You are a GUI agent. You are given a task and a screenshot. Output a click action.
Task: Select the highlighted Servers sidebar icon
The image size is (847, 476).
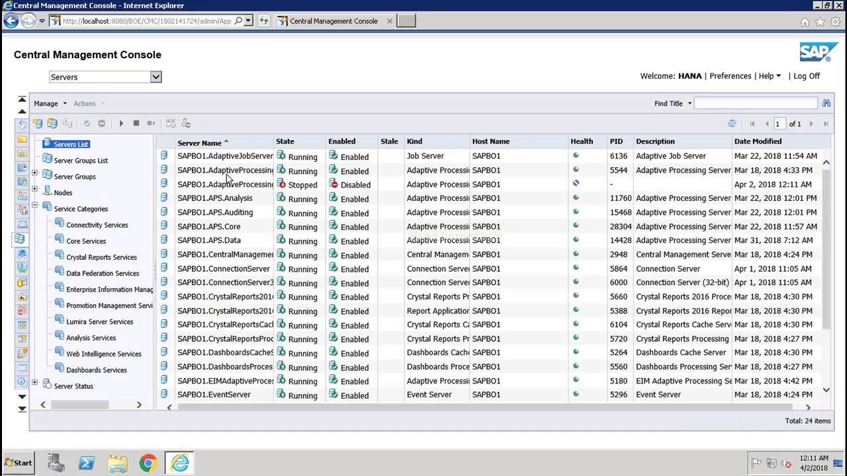coord(20,239)
